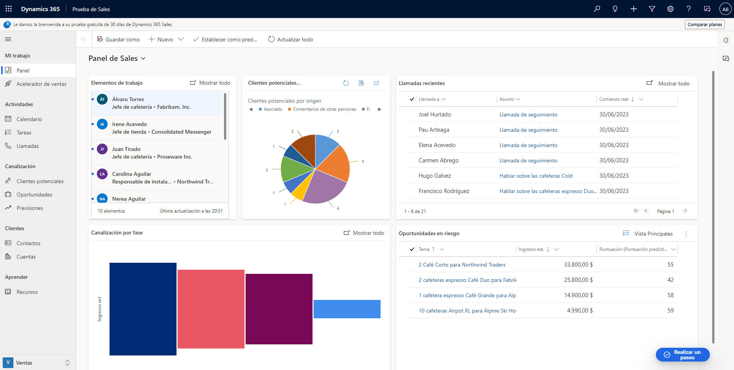
Task: Click Establecer como predeterminado command
Action: [x=225, y=39]
